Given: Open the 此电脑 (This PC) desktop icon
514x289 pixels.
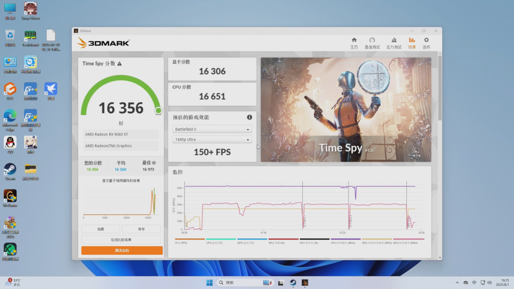Looking at the screenshot, I should (x=10, y=11).
